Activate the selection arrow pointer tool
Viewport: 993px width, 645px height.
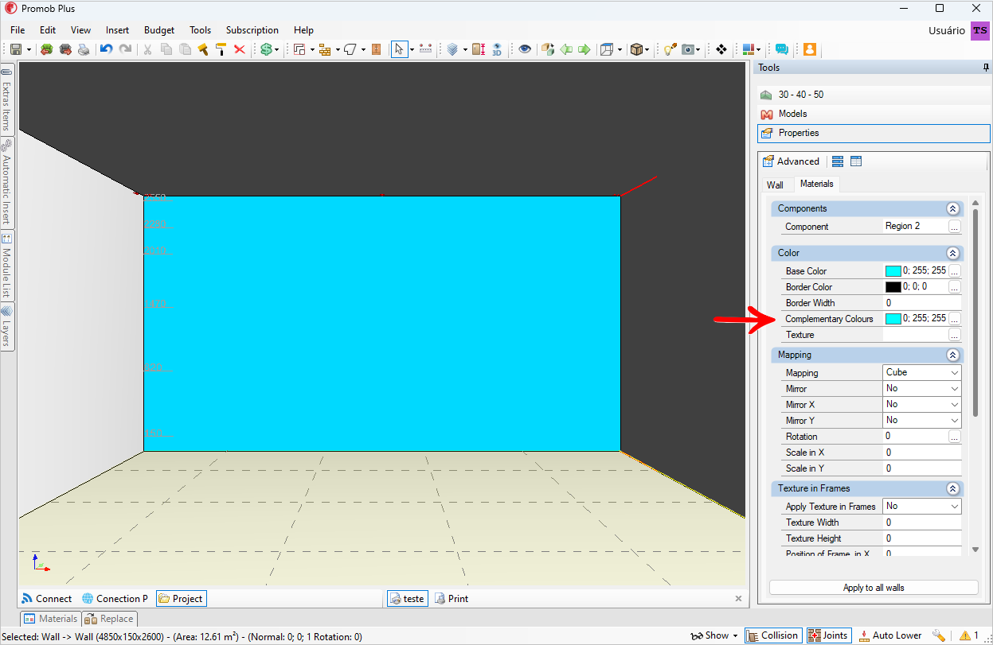pos(399,49)
